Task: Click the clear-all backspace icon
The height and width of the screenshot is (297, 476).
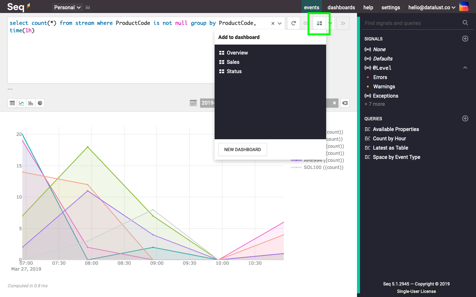Action: [345, 103]
